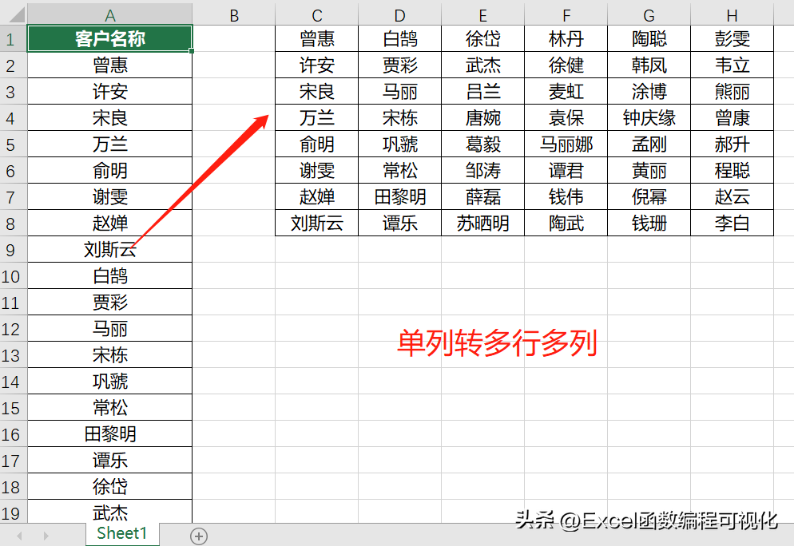The height and width of the screenshot is (546, 794).
Task: Select cell A18 containing 徐岱
Action: coord(110,486)
